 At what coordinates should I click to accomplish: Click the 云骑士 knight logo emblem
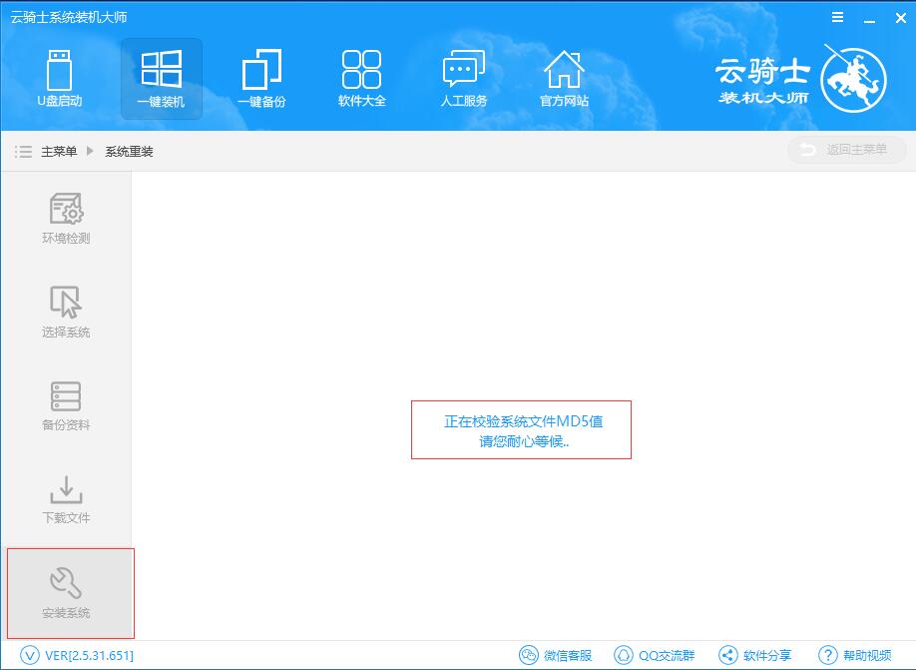pos(853,78)
